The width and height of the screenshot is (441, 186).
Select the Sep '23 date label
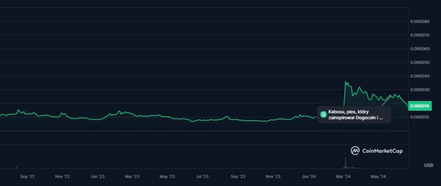click(x=237, y=177)
